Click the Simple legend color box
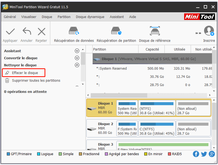218x165 pixels. (x=60, y=154)
